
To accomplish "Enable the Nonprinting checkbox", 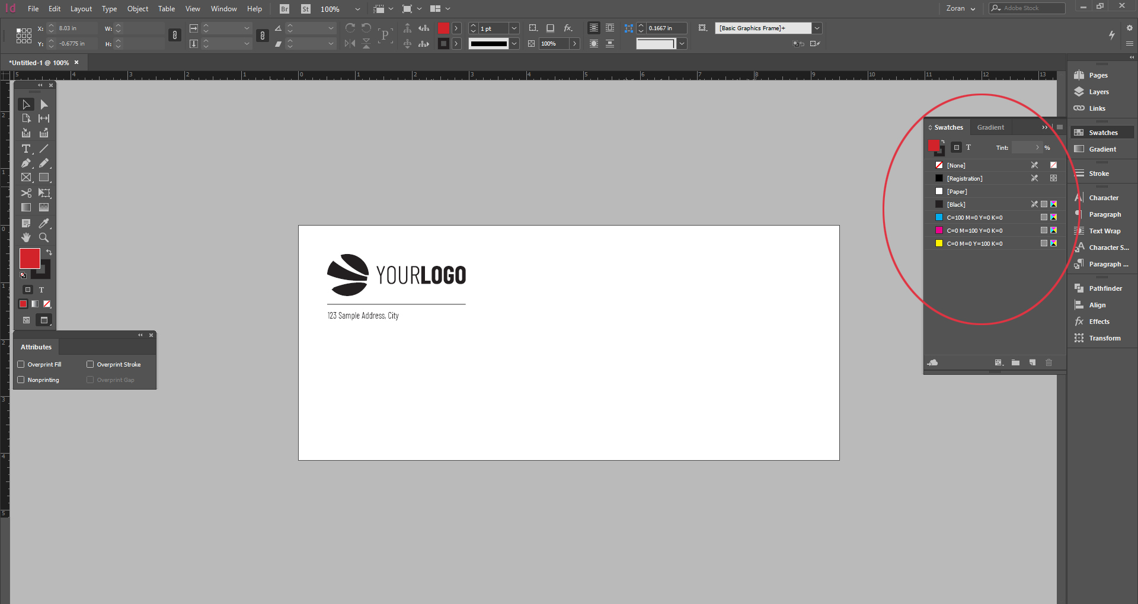I will point(21,380).
